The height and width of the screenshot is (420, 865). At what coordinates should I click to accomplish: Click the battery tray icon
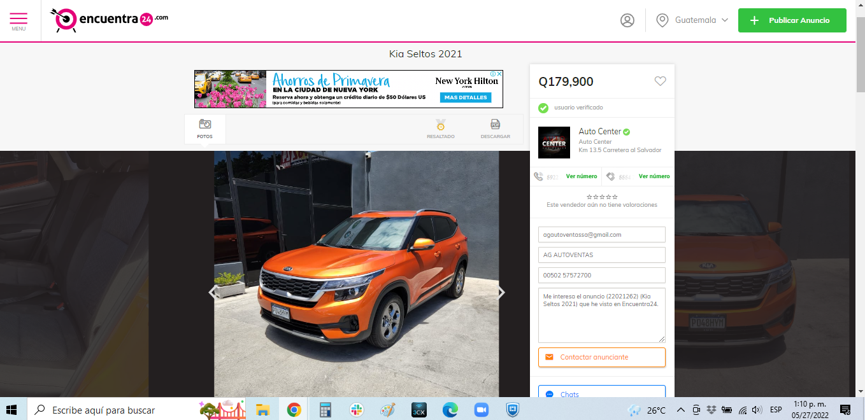[727, 410]
